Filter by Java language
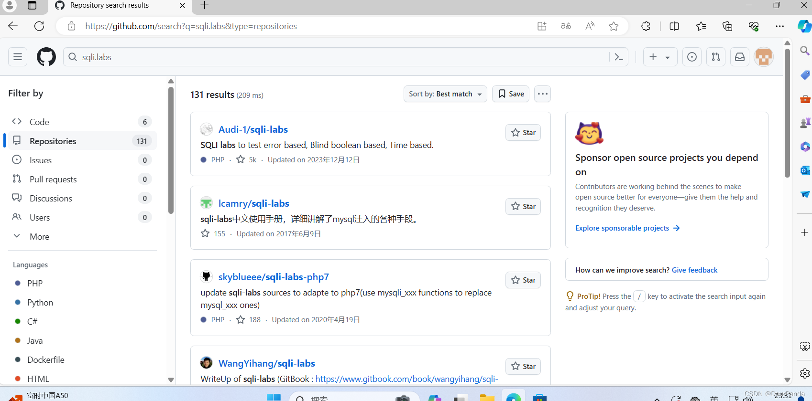Viewport: 812px width, 401px height. (35, 340)
